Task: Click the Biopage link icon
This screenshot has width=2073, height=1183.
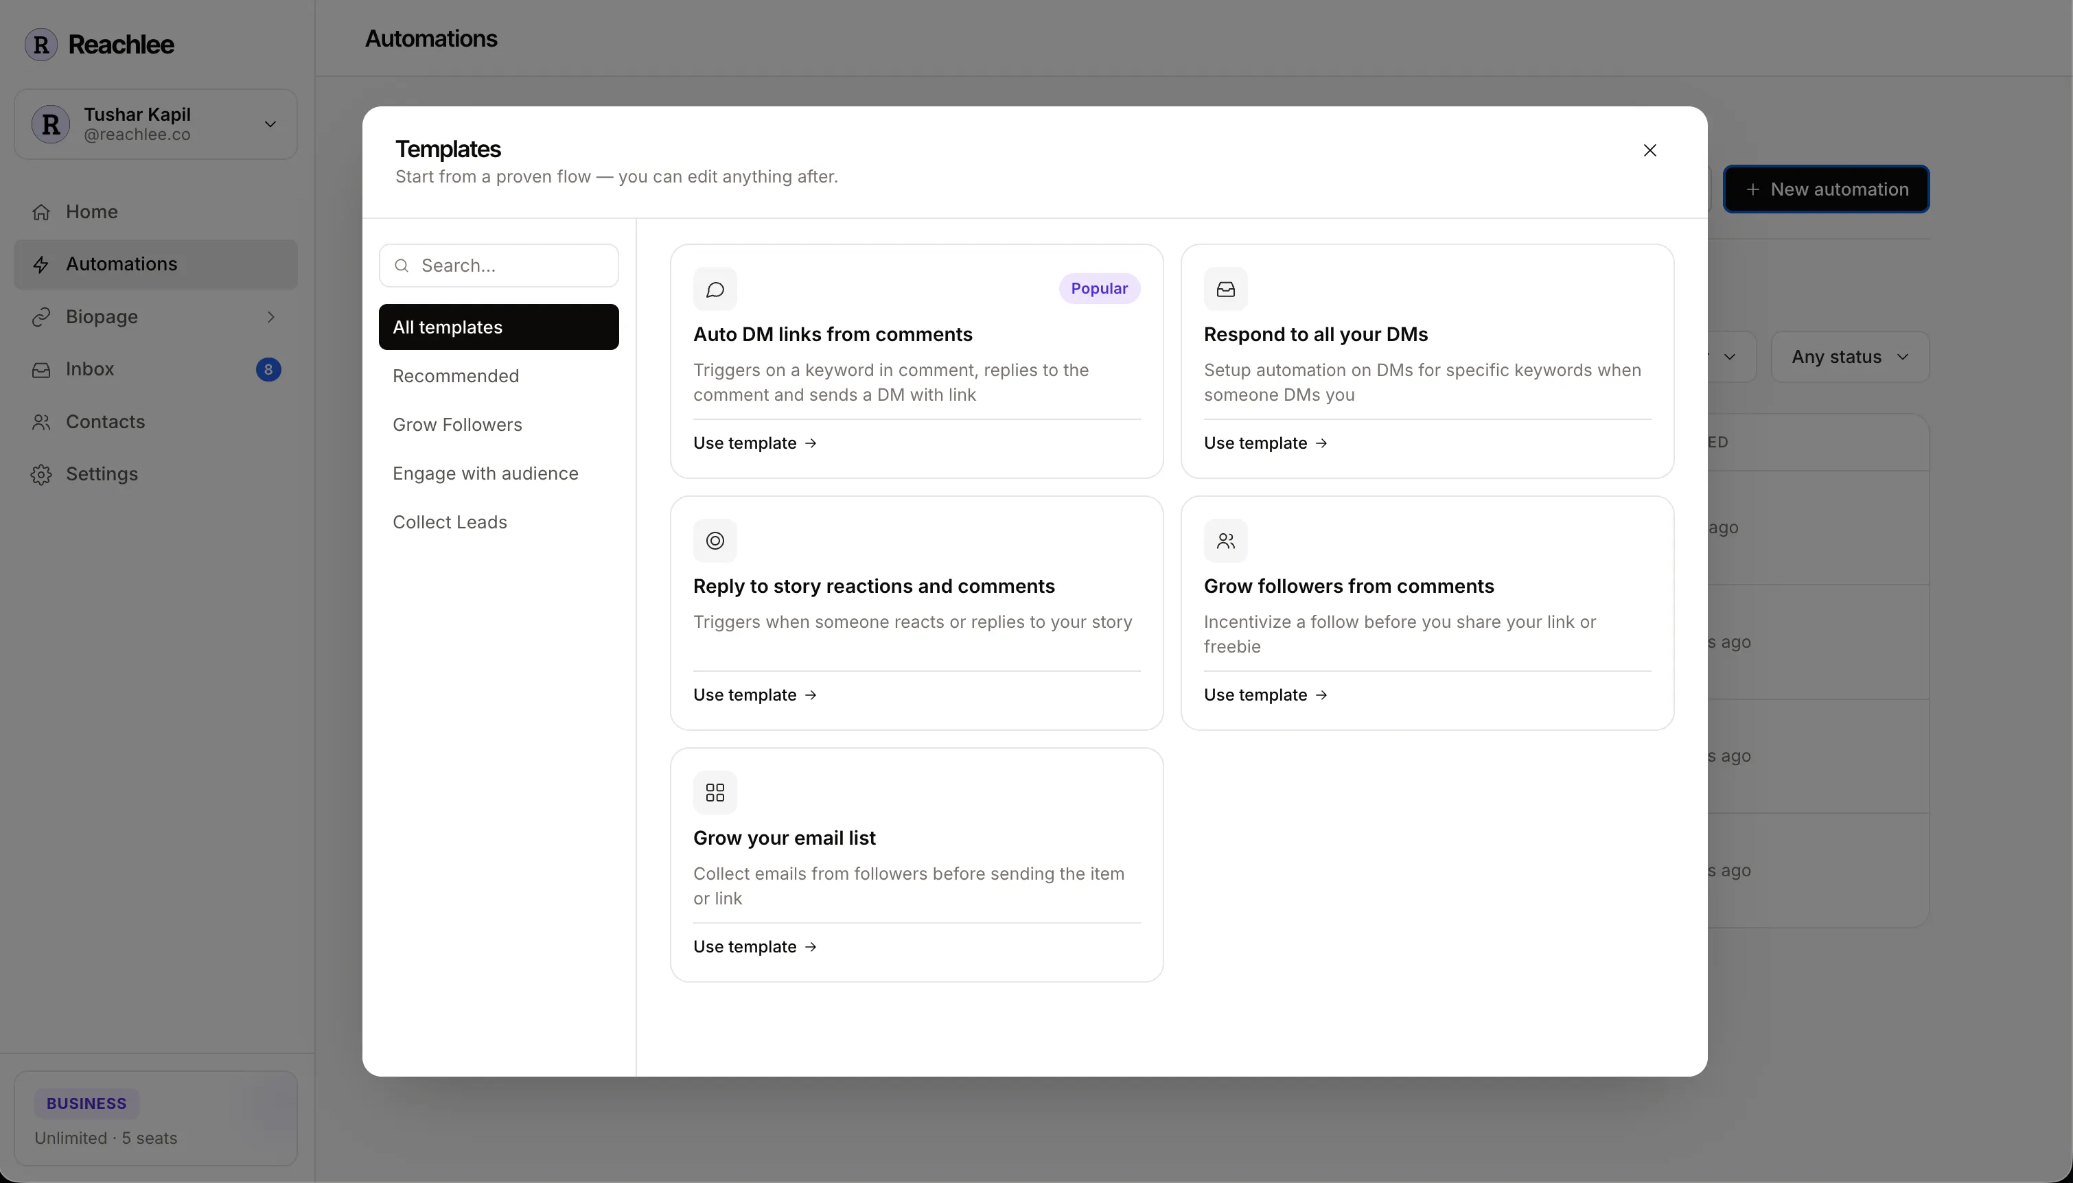Action: click(41, 317)
